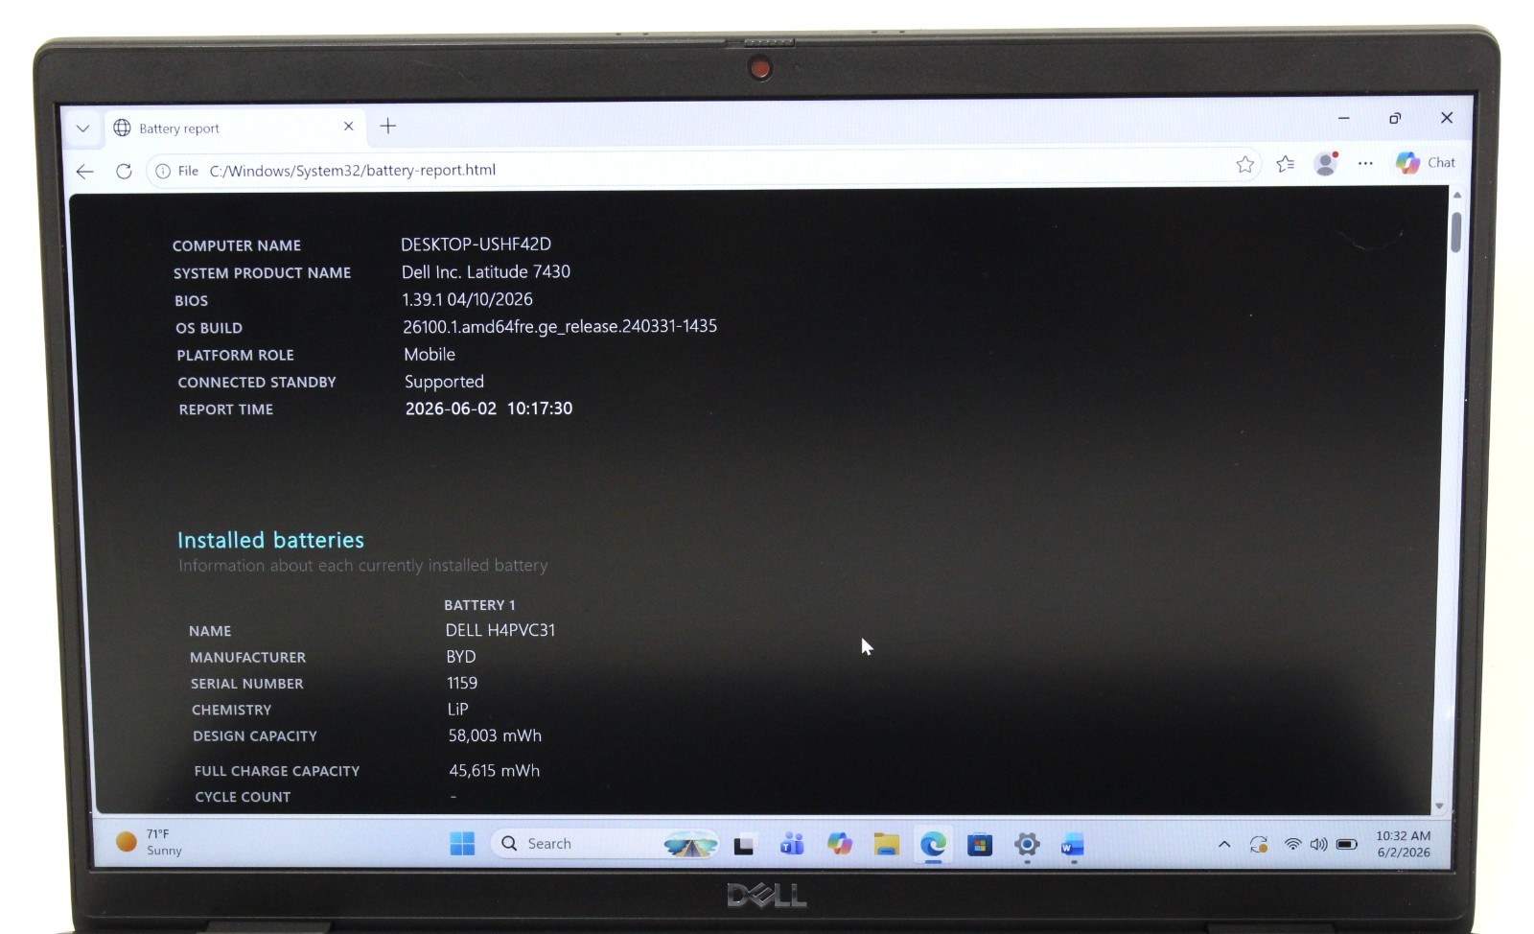Show hidden tray icons chevron
This screenshot has height=934, width=1534.
point(1224,845)
